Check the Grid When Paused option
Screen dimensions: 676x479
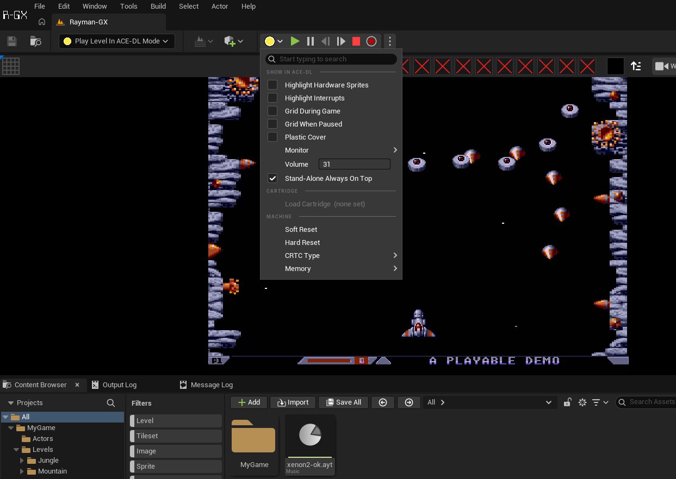pyautogui.click(x=272, y=124)
